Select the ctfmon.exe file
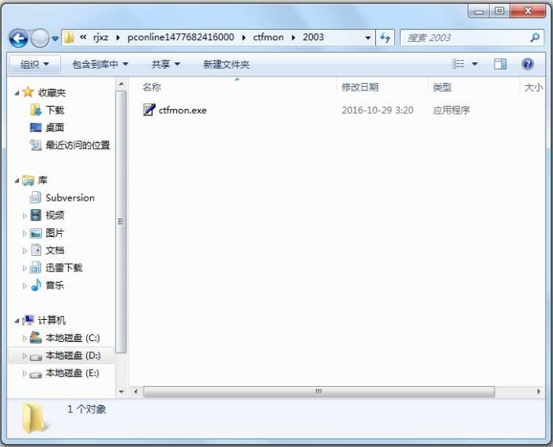The width and height of the screenshot is (553, 447). pos(182,110)
